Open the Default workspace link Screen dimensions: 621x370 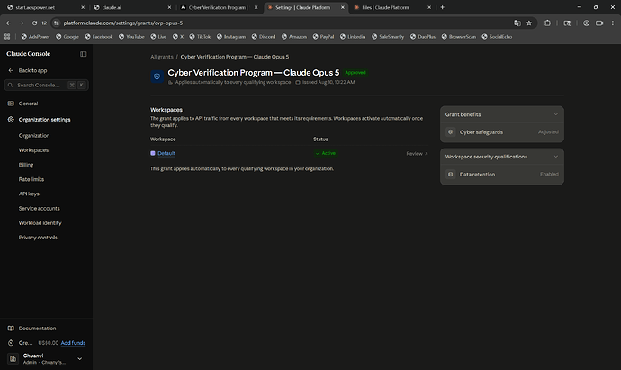tap(166, 153)
